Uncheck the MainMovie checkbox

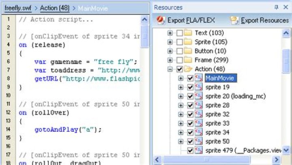190,78
